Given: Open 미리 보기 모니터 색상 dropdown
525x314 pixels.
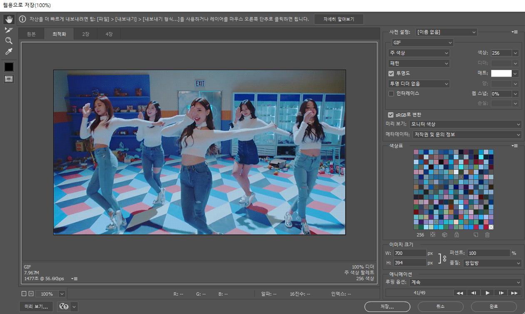Looking at the screenshot, I should [465, 124].
